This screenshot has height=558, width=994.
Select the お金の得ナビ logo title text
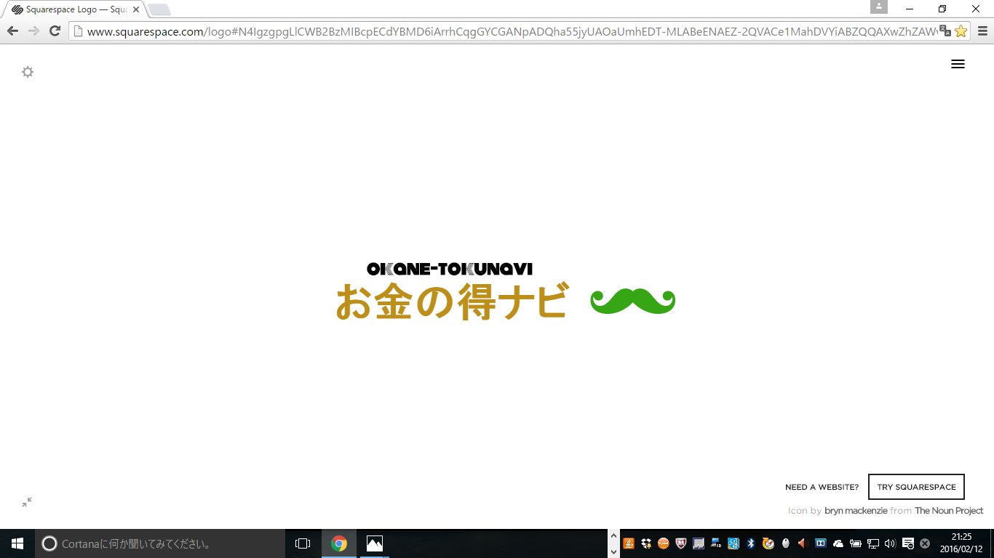point(450,302)
